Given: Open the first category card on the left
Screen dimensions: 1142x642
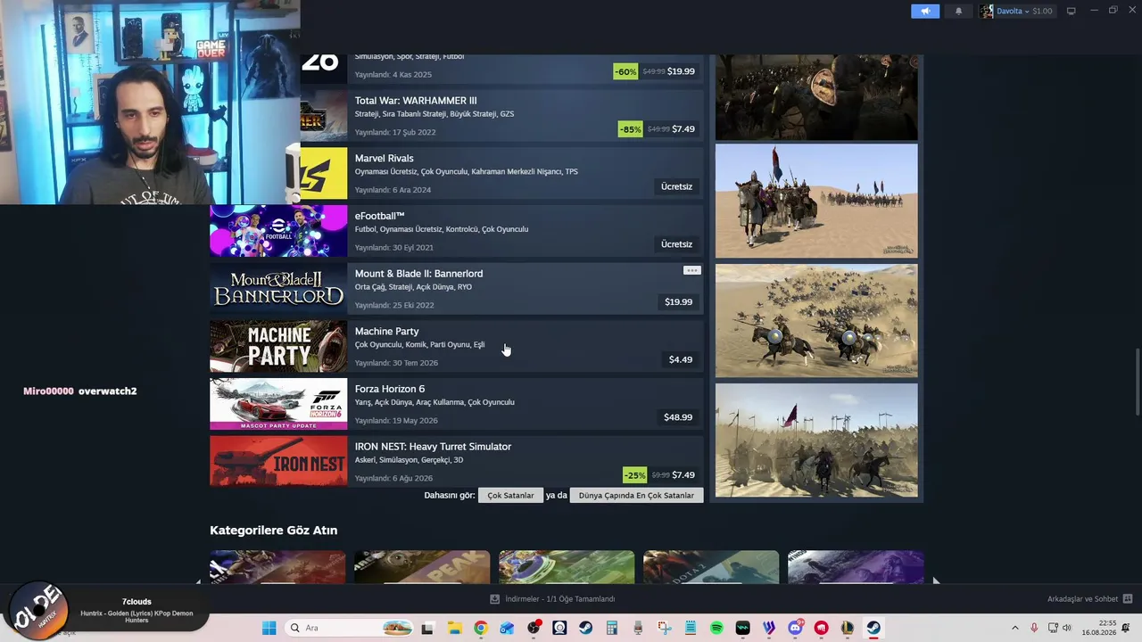Looking at the screenshot, I should [x=277, y=567].
